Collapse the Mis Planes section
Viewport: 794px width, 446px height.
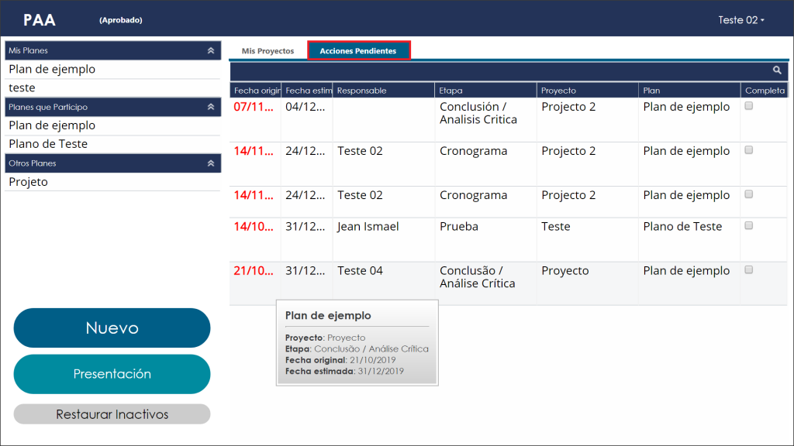pos(211,50)
